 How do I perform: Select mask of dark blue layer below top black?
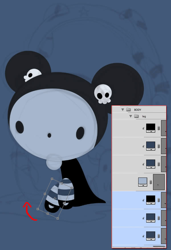(x=164, y=146)
